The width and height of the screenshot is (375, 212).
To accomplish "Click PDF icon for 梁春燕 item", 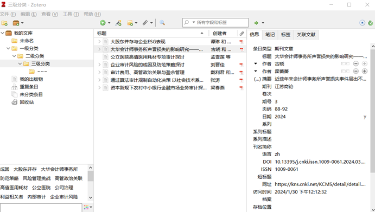I will (241, 88).
